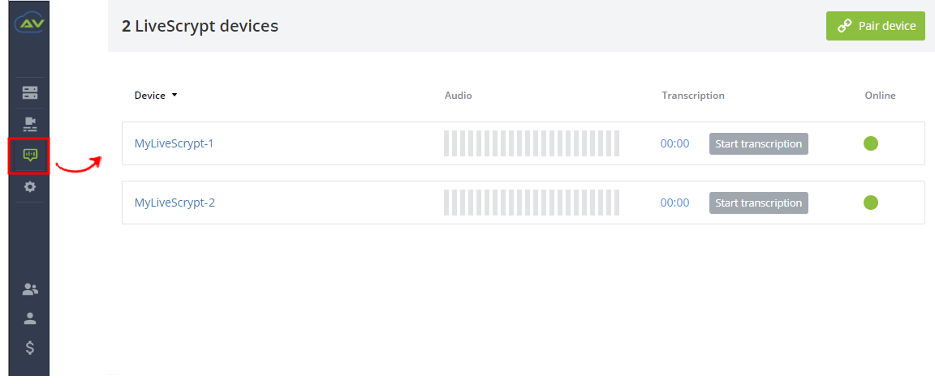Viewport: 935px width, 384px height.
Task: Click MyLiveScrypt-1 green online status dot
Action: click(x=871, y=143)
